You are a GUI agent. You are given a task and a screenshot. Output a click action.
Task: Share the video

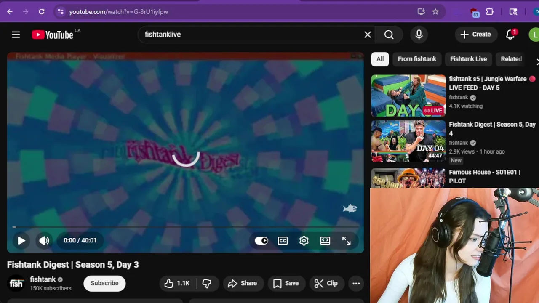coord(243,283)
